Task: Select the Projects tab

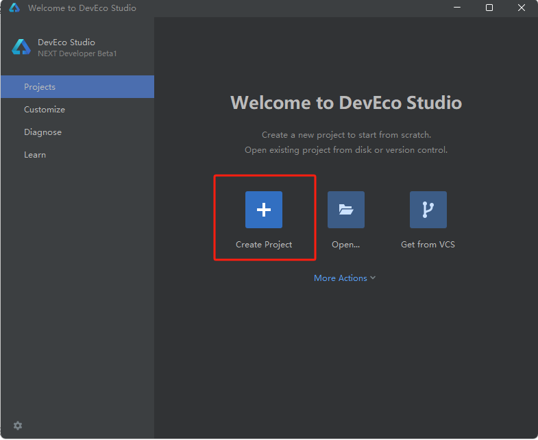Action: click(77, 87)
